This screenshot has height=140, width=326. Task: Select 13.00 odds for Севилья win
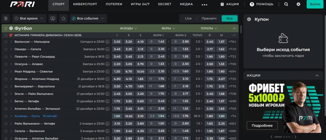pyautogui.click(x=141, y=71)
